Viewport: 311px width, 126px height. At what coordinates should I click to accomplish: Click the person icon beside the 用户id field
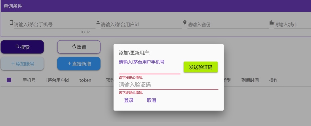tap(98, 23)
